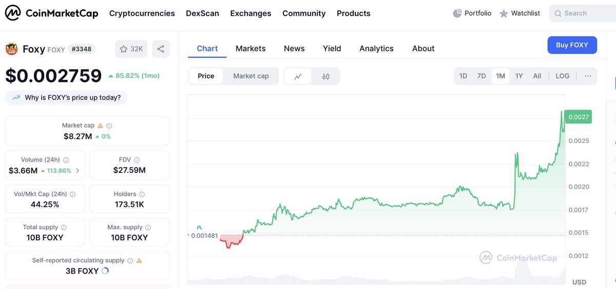Open the Portfolio pie icon link
The image size is (616, 289).
pyautogui.click(x=472, y=13)
